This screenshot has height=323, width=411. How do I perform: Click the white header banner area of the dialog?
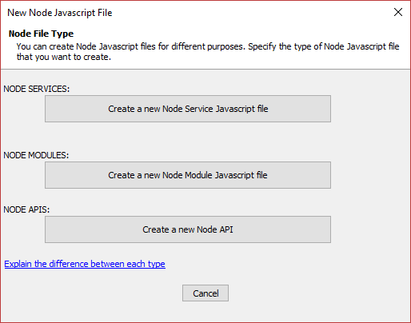pyautogui.click(x=205, y=46)
